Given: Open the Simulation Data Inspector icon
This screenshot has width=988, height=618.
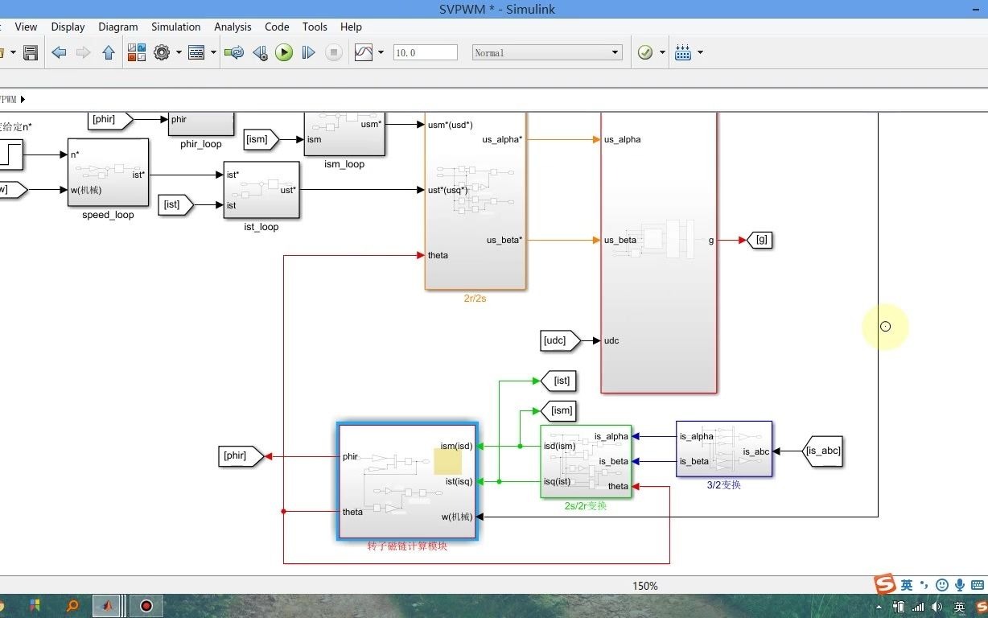Looking at the screenshot, I should click(364, 53).
